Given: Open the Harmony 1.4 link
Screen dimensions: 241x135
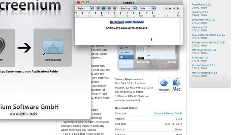Looking at the screenshot, I should point(200,27).
